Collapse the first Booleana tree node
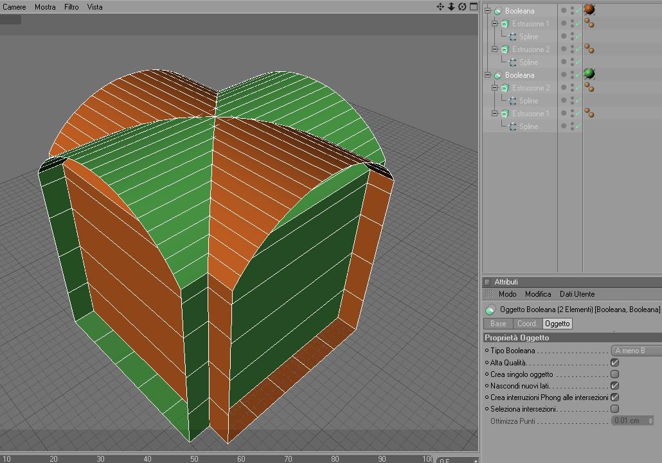 tap(488, 11)
